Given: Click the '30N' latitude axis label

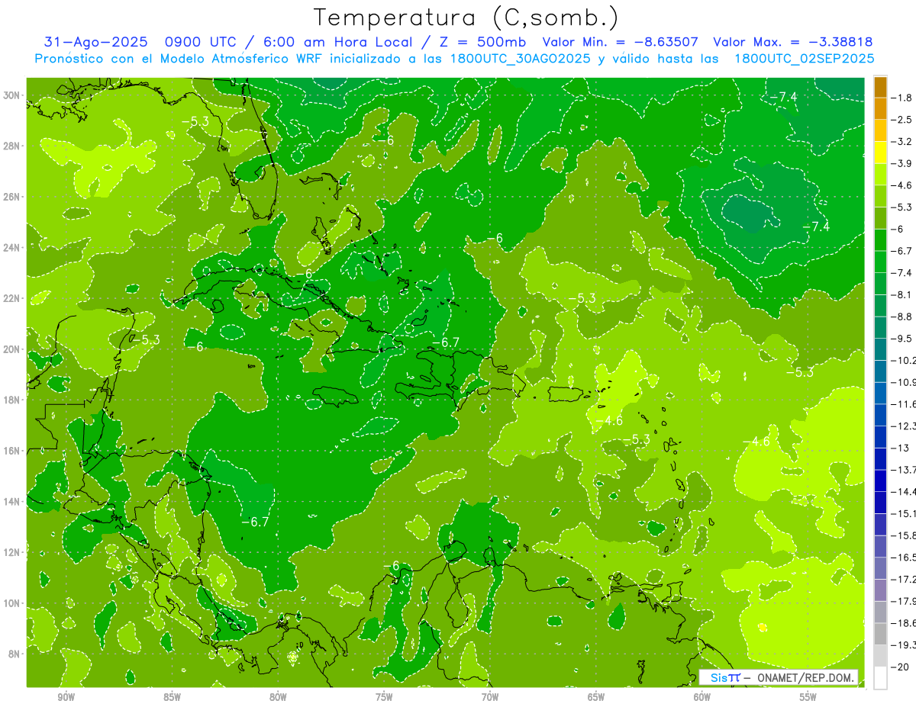Looking at the screenshot, I should click(12, 95).
